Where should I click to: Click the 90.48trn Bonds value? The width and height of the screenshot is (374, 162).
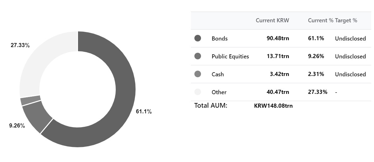tap(278, 38)
